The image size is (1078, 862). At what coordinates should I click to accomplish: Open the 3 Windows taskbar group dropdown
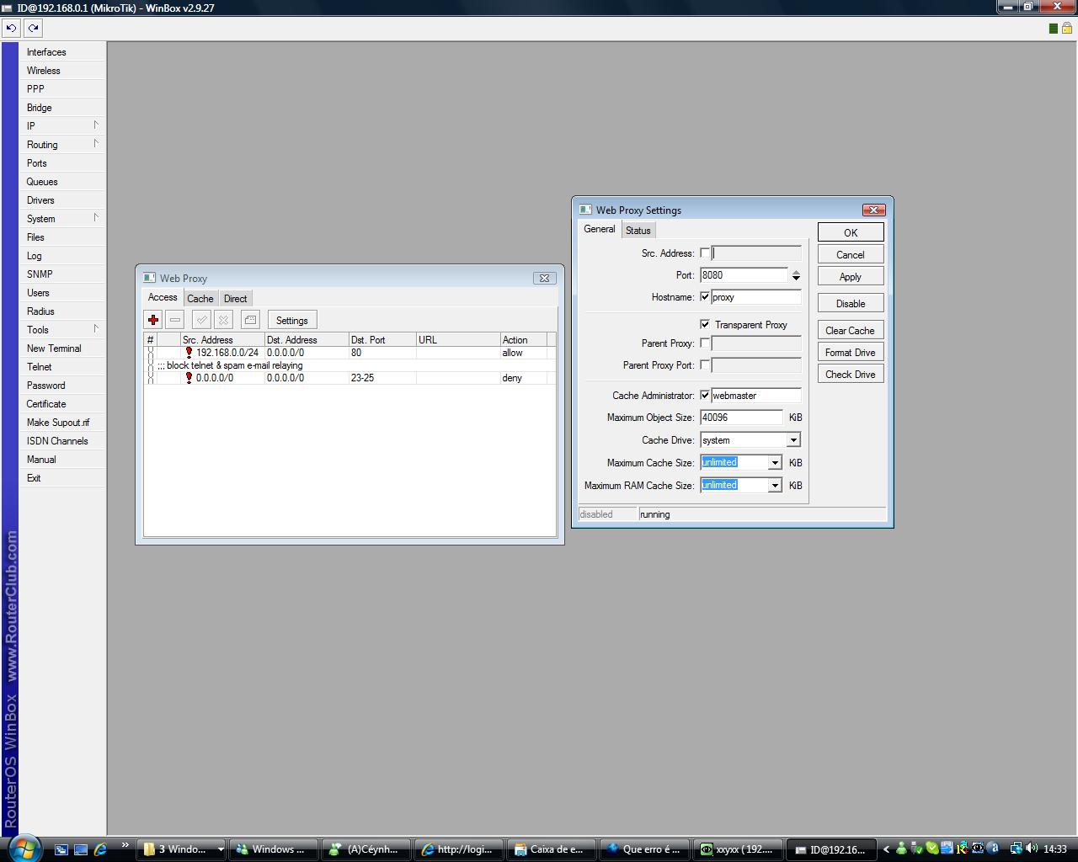pos(221,849)
